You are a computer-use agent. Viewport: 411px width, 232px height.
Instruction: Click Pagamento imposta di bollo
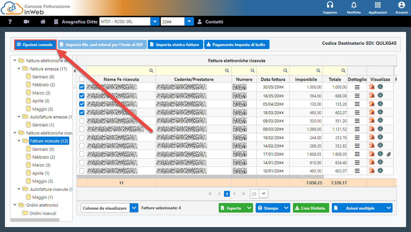pyautogui.click(x=236, y=45)
